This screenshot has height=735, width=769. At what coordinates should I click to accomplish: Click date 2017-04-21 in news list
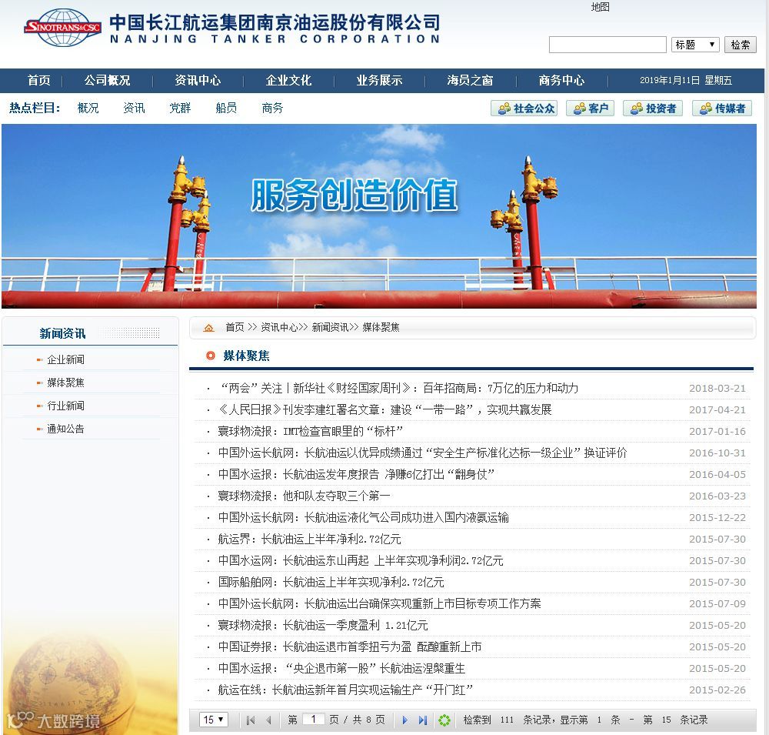click(x=717, y=410)
